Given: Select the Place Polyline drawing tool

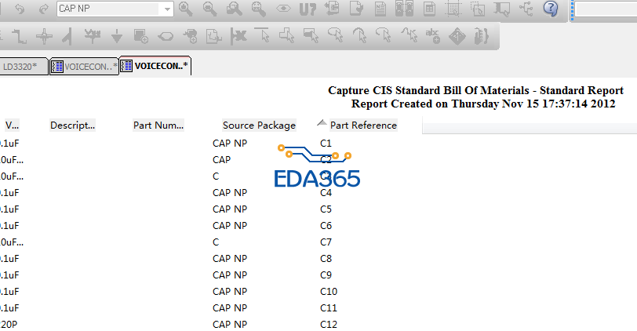Looking at the screenshot, I should click(287, 36).
